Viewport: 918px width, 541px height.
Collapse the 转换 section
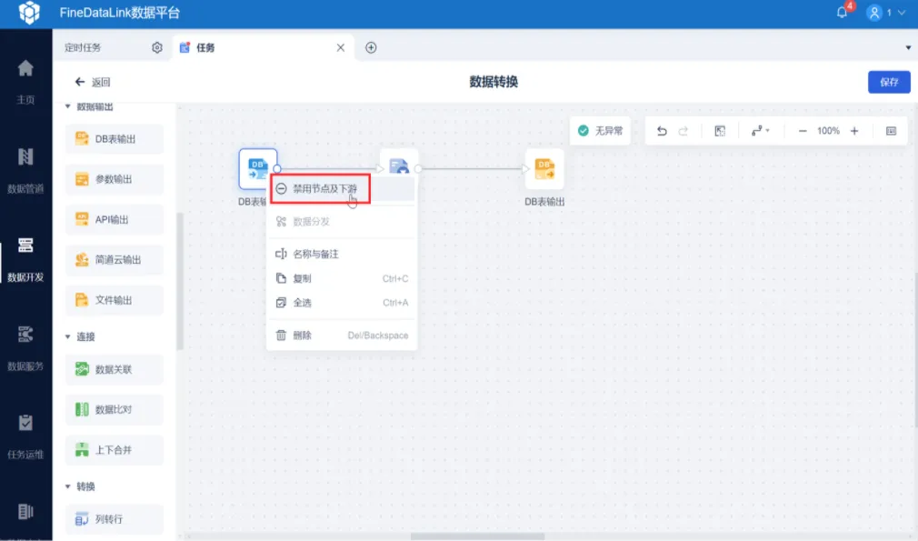[68, 486]
